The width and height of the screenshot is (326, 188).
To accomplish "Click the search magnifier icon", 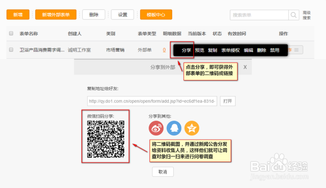I will point(294,15).
